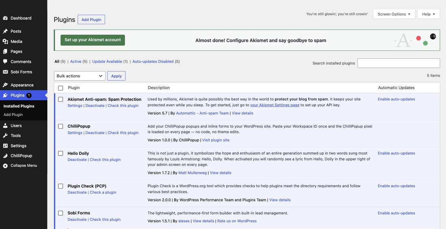Click the Collapse Menu arrow icon
The image size is (446, 229).
coord(5,165)
